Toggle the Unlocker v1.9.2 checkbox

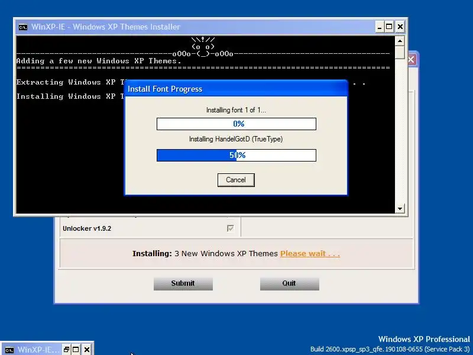pyautogui.click(x=230, y=228)
